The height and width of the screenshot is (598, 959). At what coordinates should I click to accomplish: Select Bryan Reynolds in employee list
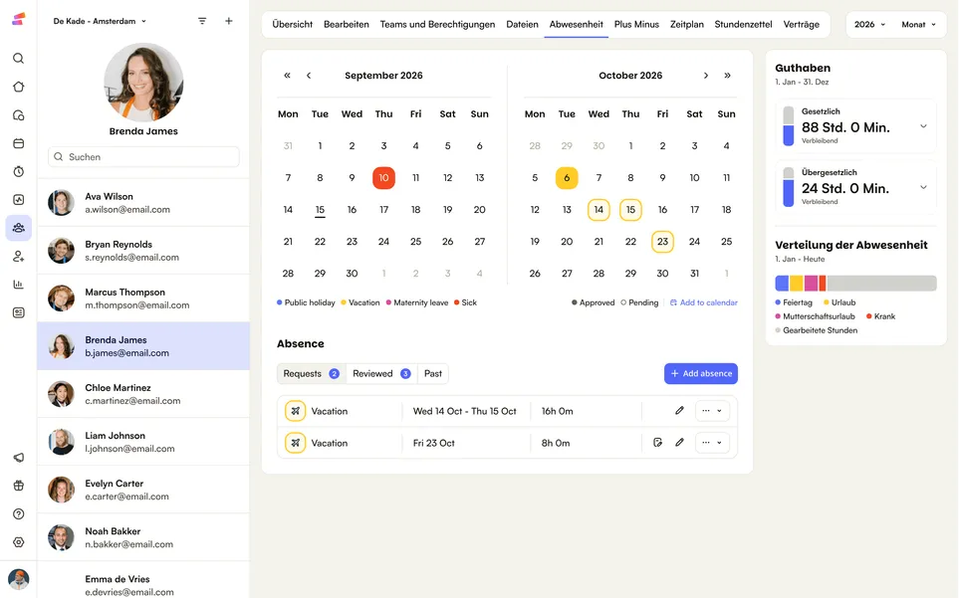click(x=143, y=251)
